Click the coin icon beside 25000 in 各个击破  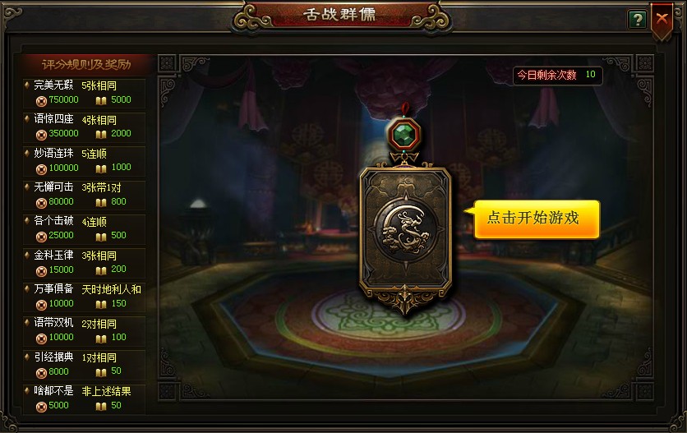[x=41, y=237]
